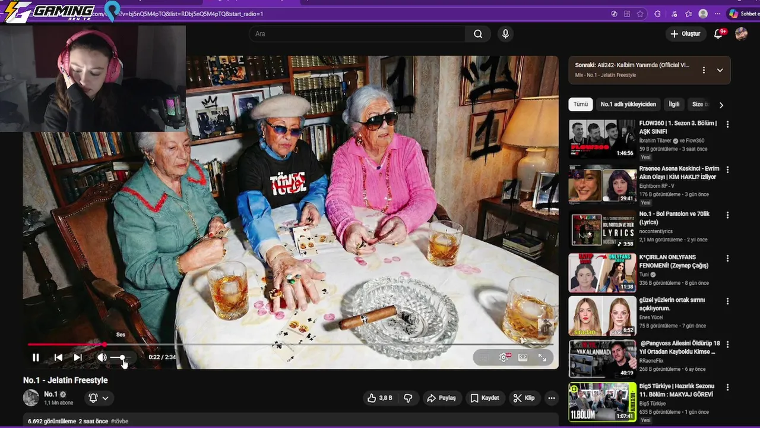Skip to the next video in the player
Image resolution: width=760 pixels, height=428 pixels.
pos(78,357)
